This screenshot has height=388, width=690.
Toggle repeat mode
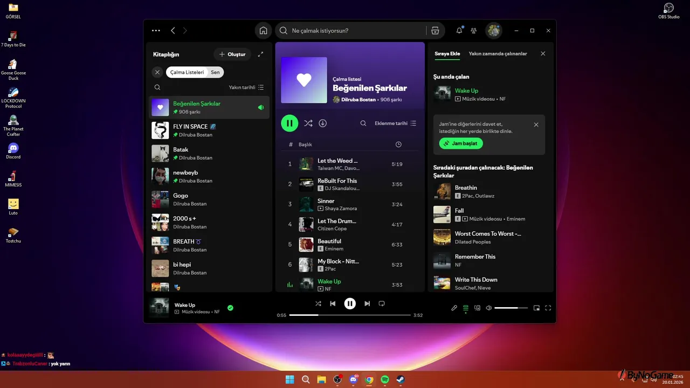coord(382,304)
